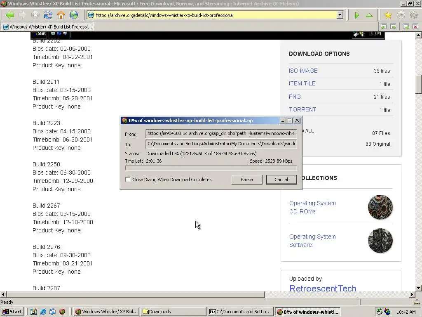Click the page scroll down arrow
Image resolution: width=422 pixels, height=317 pixels.
(419, 288)
